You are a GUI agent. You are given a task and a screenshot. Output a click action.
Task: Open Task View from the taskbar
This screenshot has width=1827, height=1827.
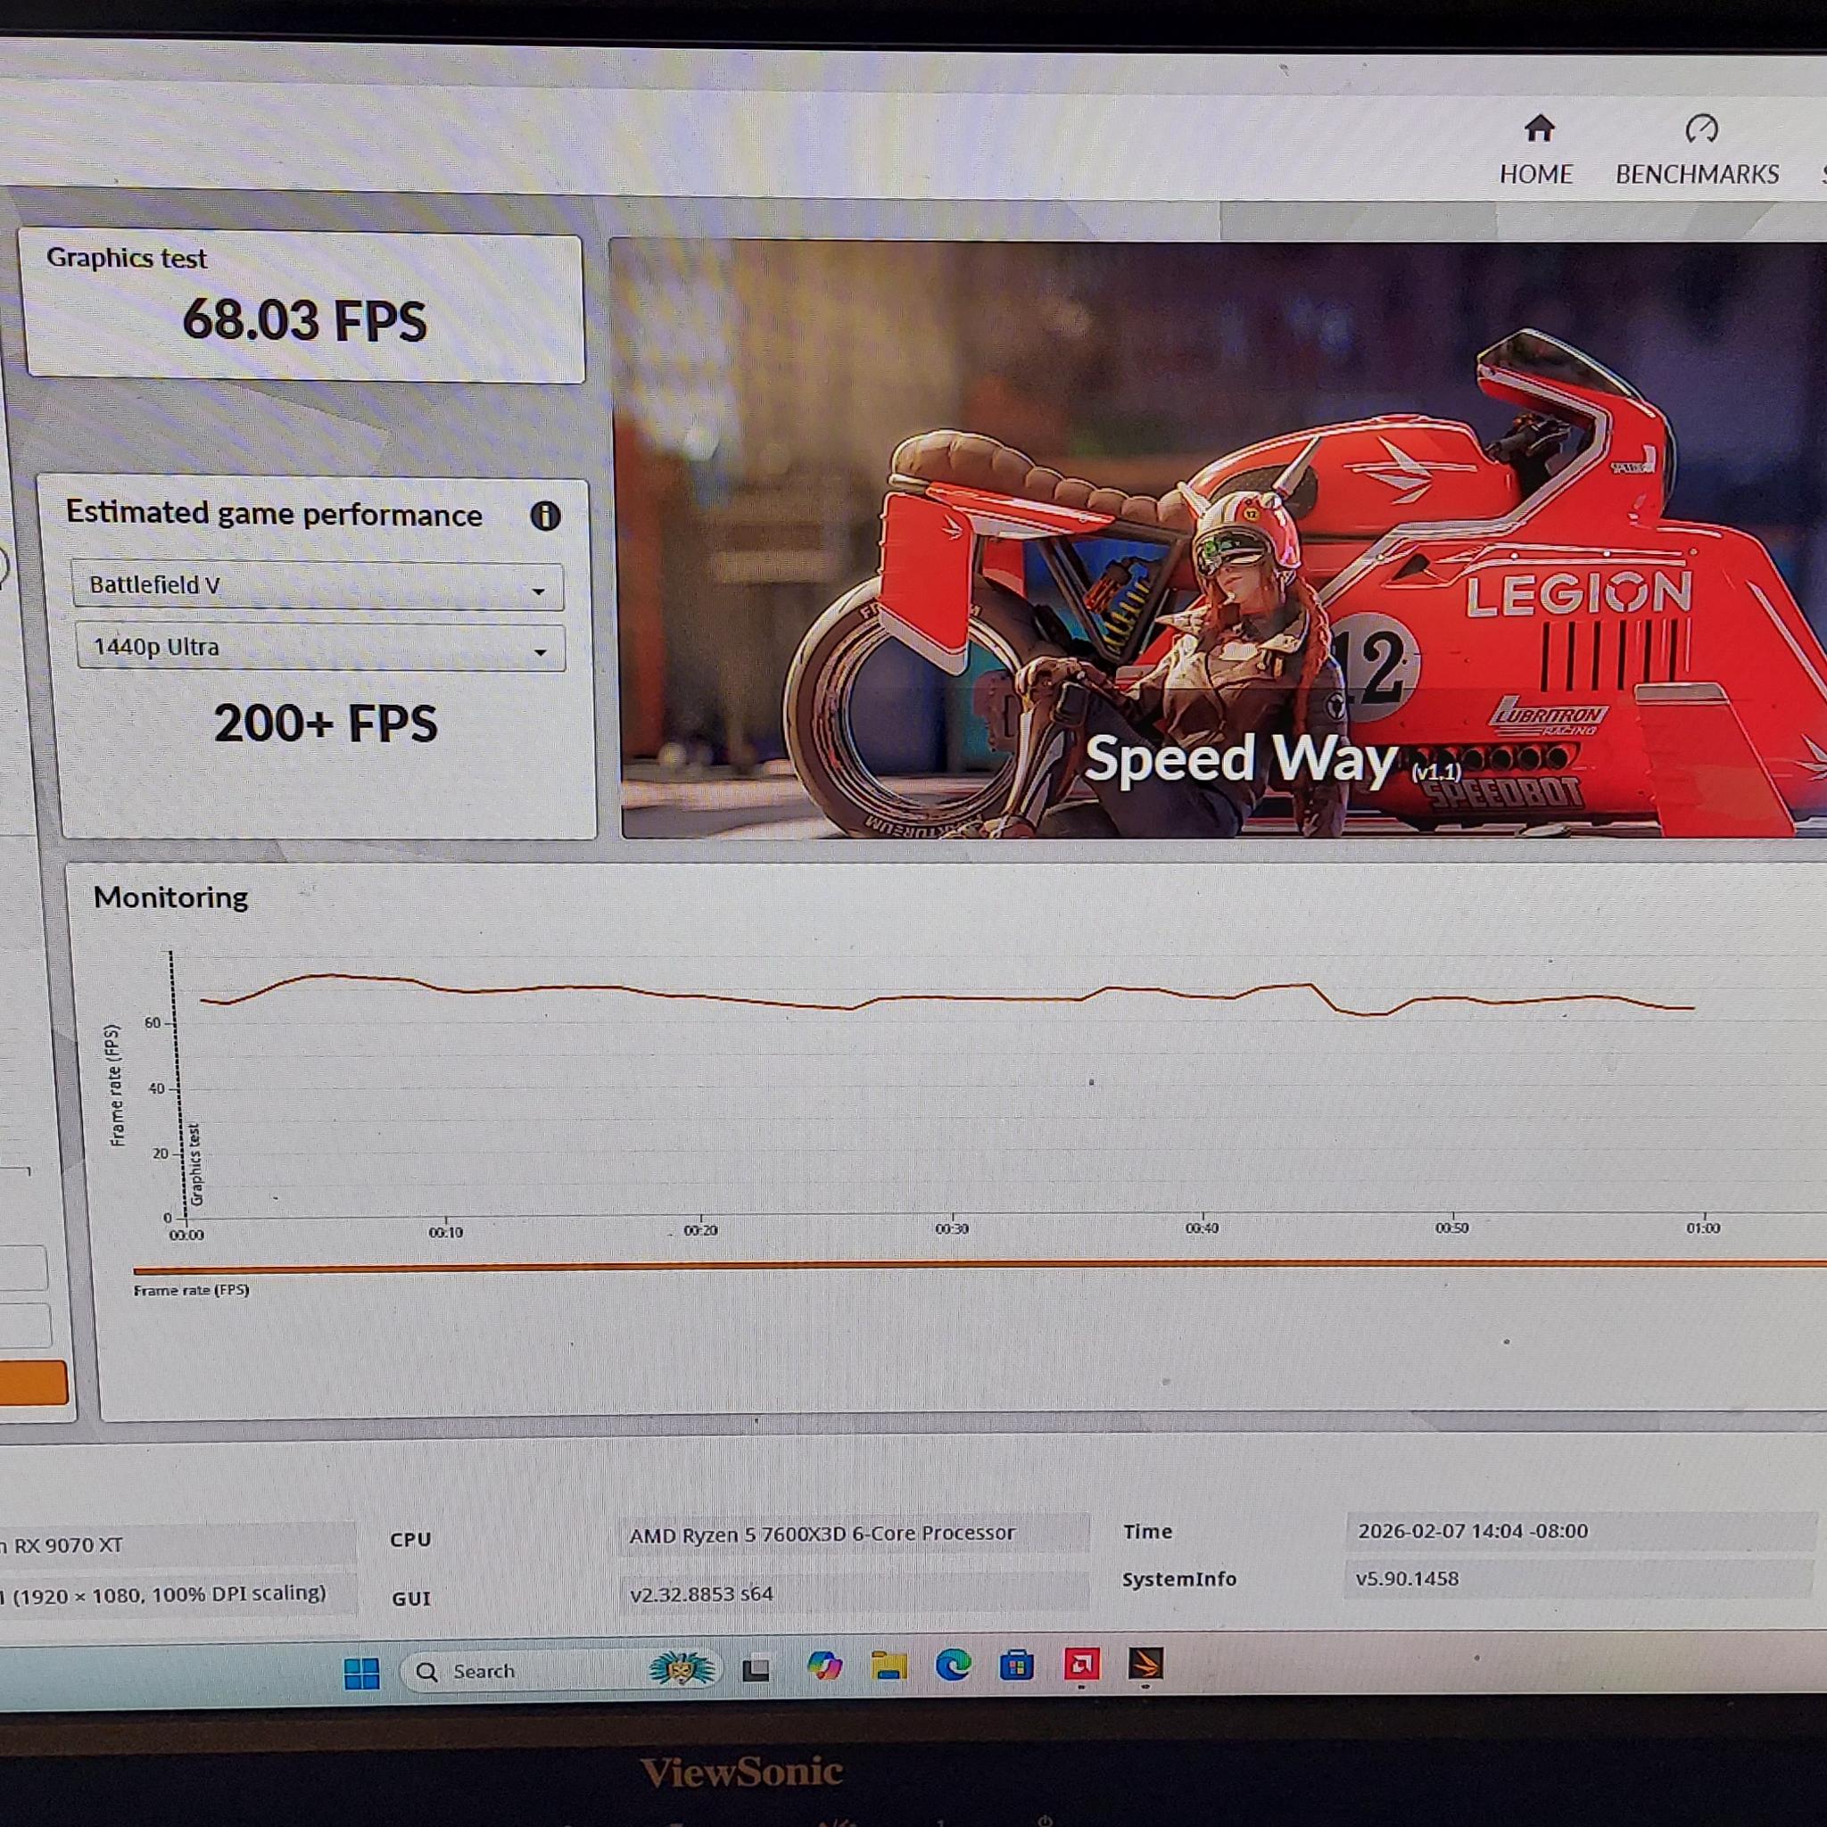point(756,1669)
